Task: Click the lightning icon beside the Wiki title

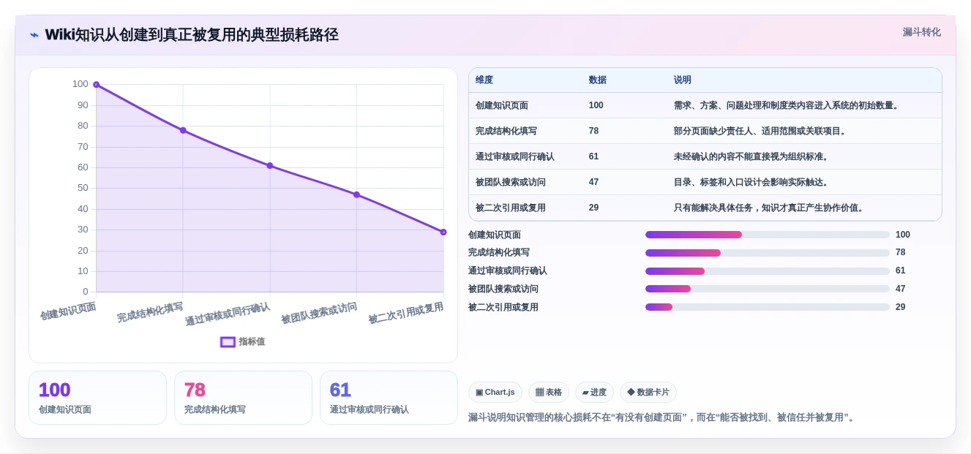Action: pyautogui.click(x=34, y=35)
